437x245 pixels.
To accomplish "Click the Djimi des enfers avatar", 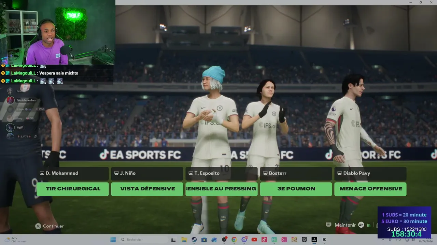I will coord(10,100).
